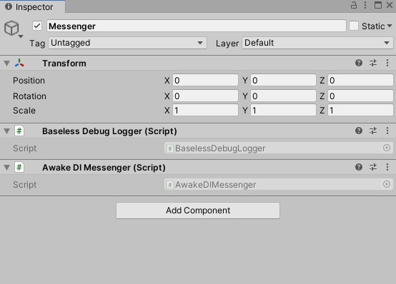Click the lock Inspector icon

click(x=354, y=5)
